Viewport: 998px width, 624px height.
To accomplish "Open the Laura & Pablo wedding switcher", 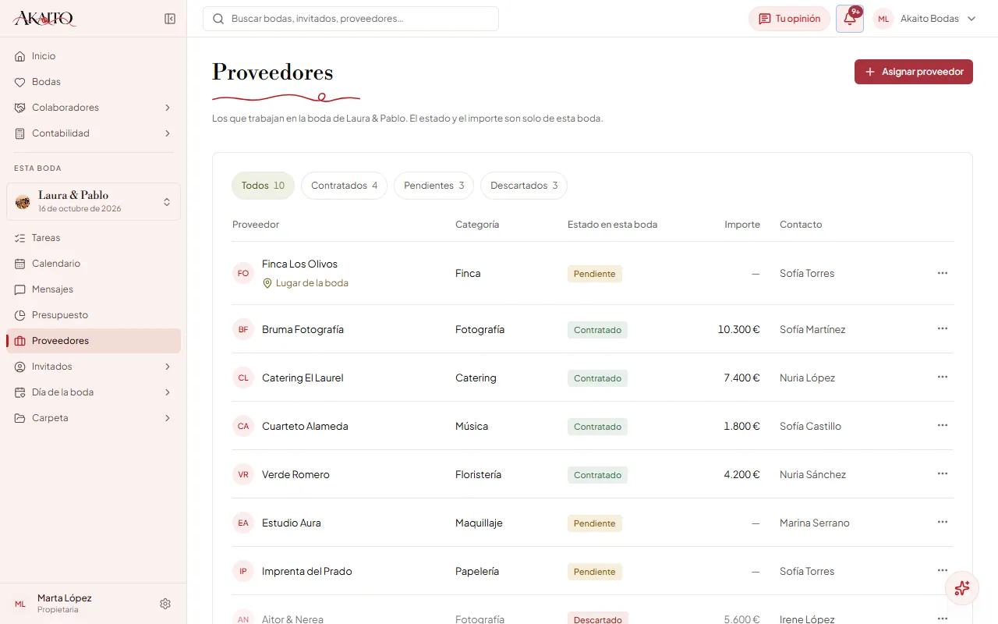I will pyautogui.click(x=94, y=202).
